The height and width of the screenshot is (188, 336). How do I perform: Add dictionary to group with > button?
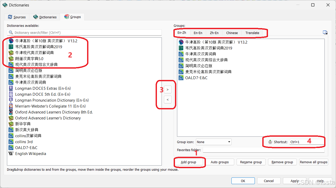(167, 89)
